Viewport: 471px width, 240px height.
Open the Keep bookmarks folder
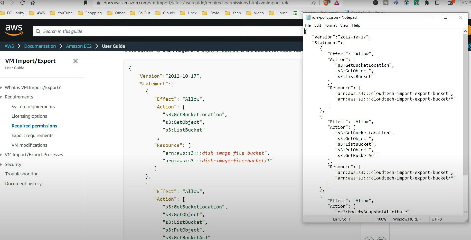(x=233, y=13)
